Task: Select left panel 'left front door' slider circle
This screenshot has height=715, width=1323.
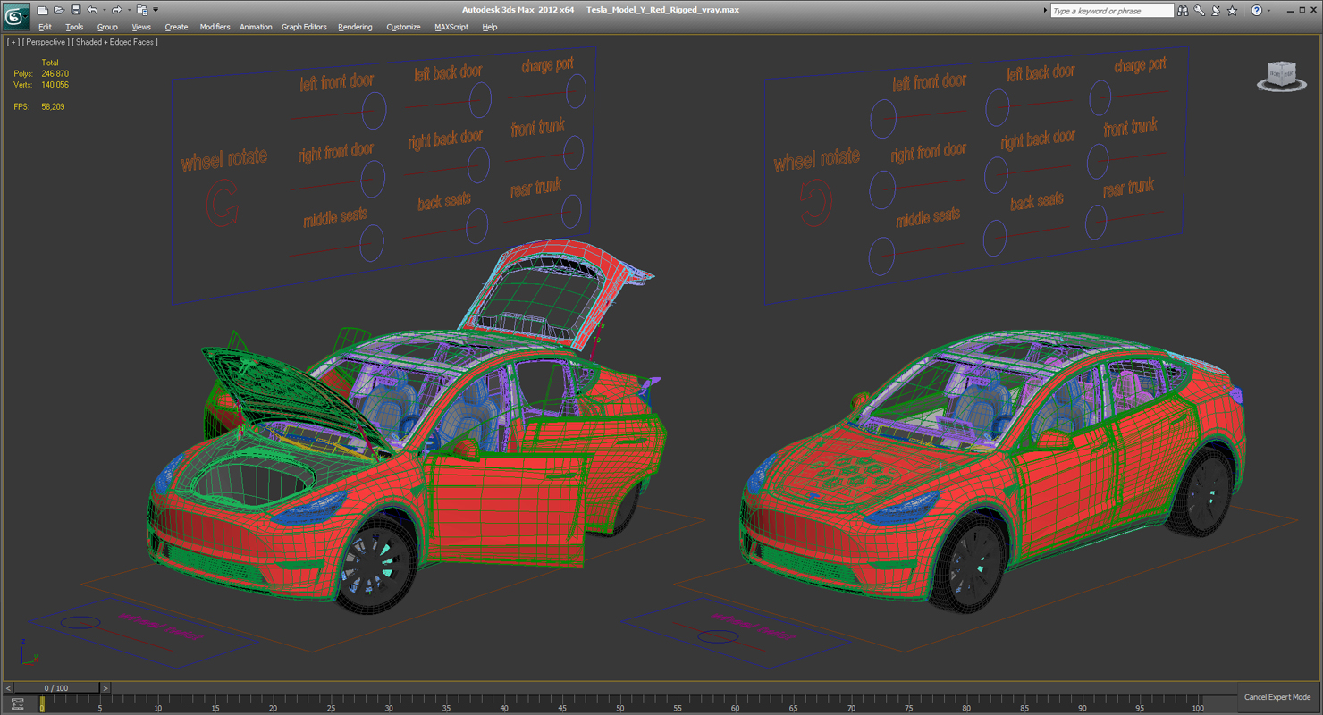Action: 374,110
